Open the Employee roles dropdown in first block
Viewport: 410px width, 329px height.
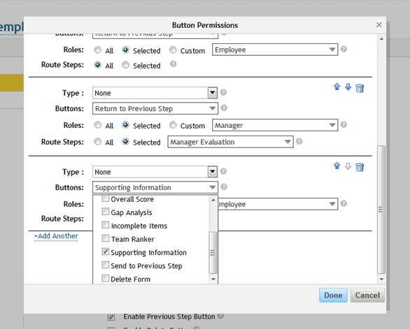click(275, 50)
